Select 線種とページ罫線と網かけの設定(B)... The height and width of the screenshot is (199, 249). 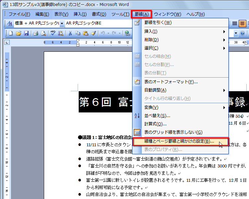(x=180, y=141)
